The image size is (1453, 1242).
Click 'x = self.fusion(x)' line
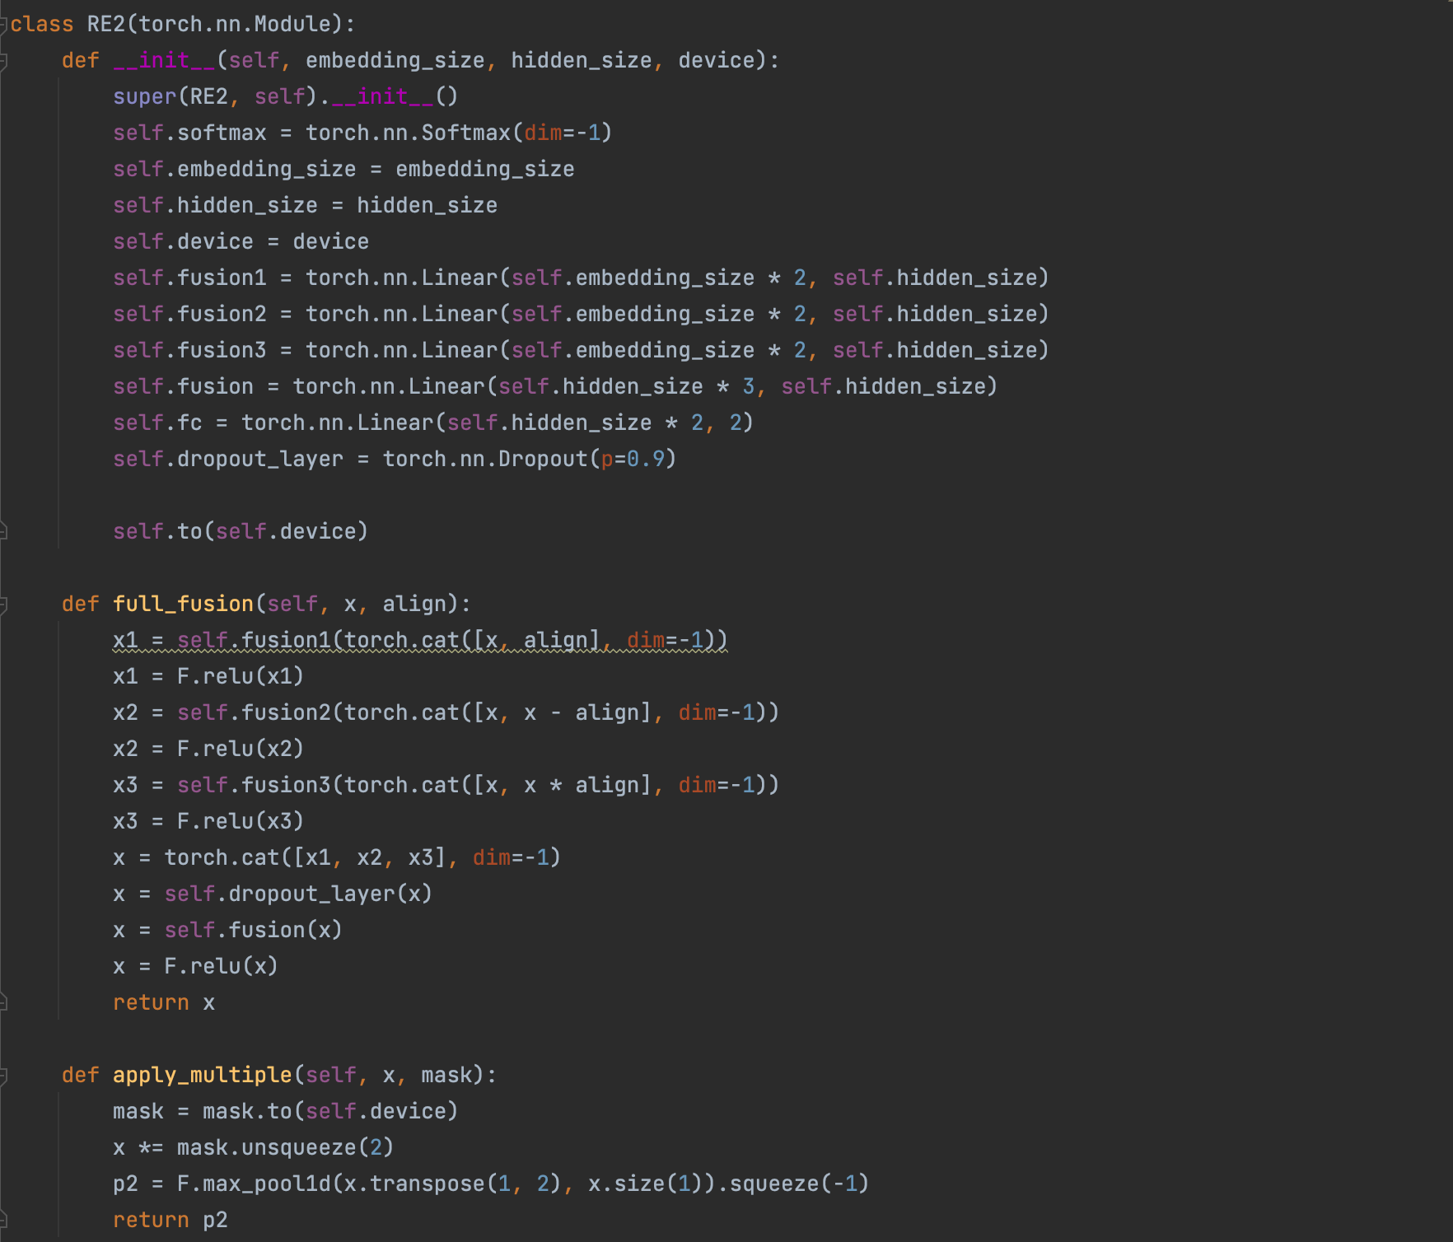227,930
